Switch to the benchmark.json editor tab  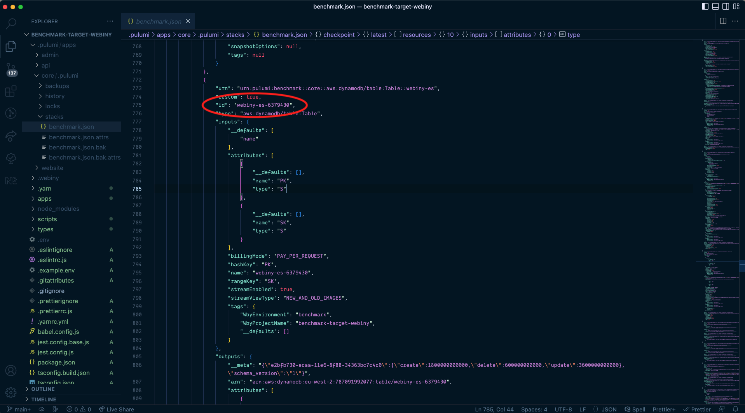pyautogui.click(x=158, y=21)
